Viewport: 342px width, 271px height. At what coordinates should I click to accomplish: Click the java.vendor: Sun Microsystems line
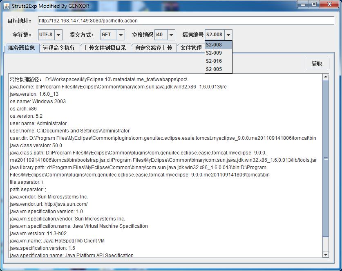(x=49, y=197)
